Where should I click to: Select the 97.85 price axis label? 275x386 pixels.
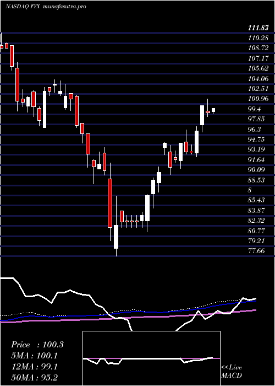point(257,119)
